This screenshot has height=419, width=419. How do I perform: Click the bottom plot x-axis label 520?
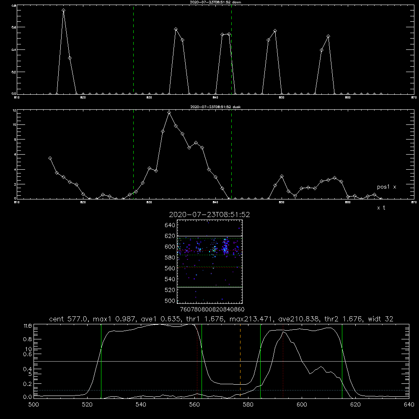(88, 405)
